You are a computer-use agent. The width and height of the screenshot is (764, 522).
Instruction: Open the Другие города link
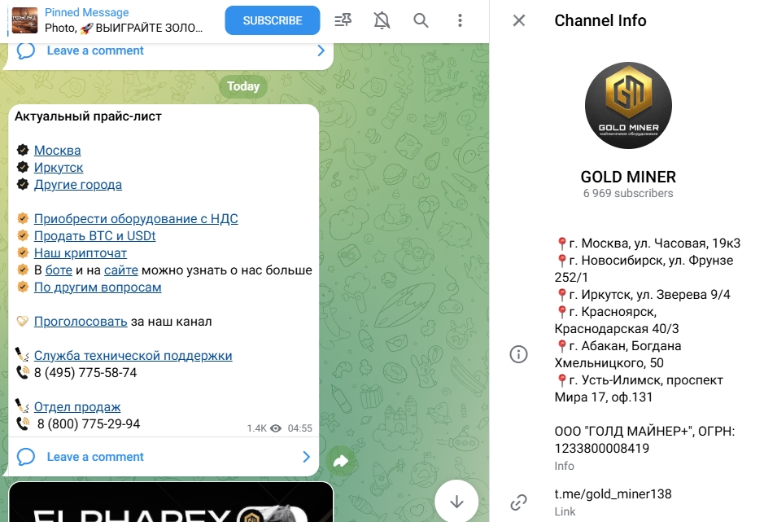(x=78, y=184)
